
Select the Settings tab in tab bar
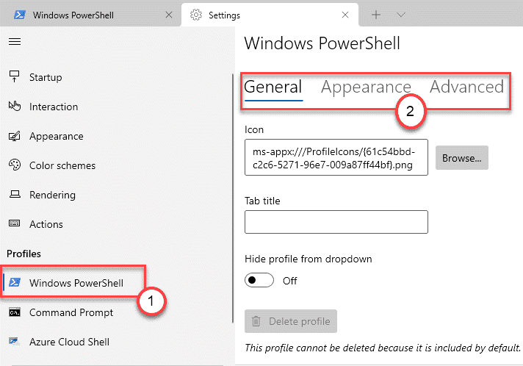point(270,15)
